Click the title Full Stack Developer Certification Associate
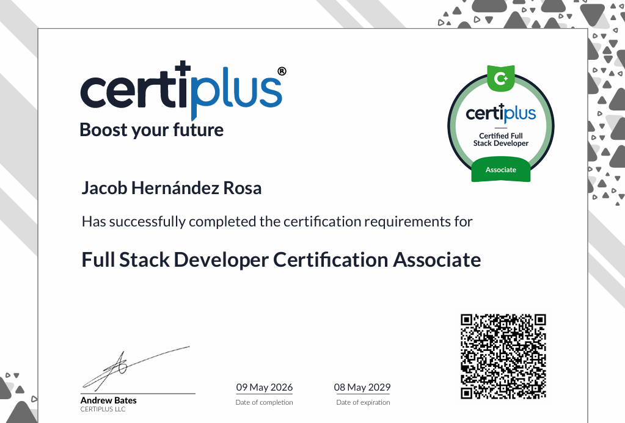Screen dimensions: 625x423 click(x=281, y=259)
